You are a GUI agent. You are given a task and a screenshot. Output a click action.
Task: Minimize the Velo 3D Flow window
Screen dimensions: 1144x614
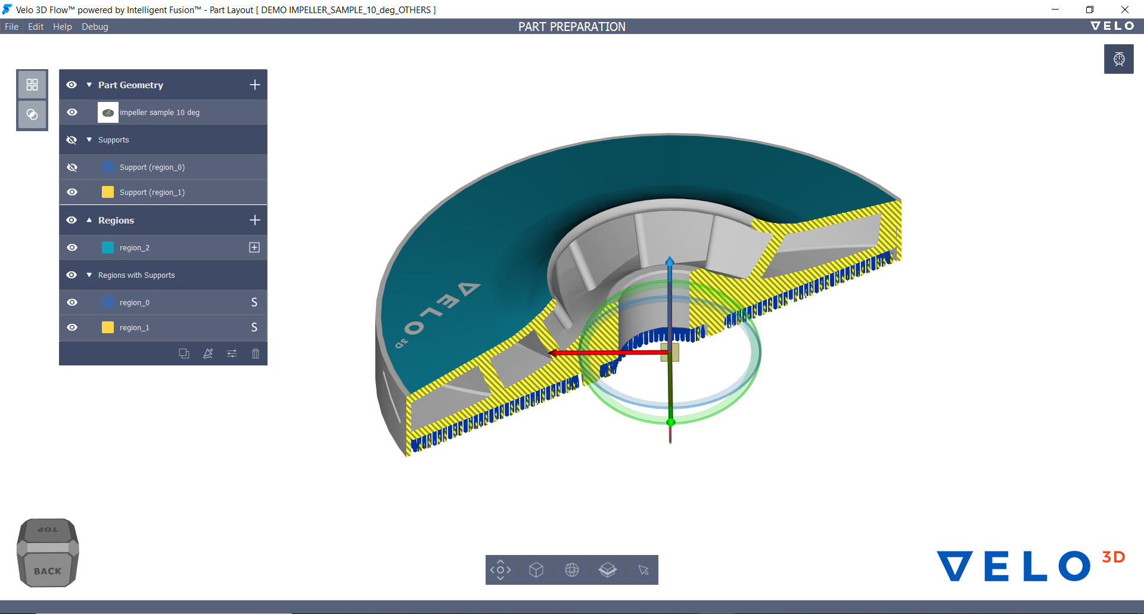click(x=1055, y=10)
